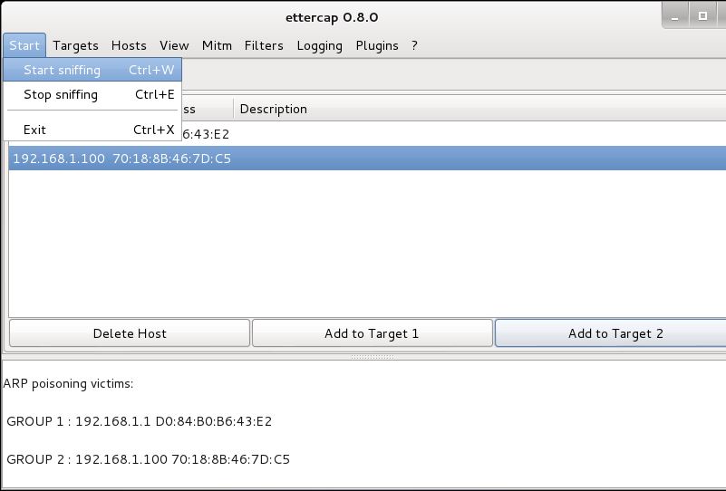Click GROUP 2 line in log
The image size is (726, 491).
point(148,459)
